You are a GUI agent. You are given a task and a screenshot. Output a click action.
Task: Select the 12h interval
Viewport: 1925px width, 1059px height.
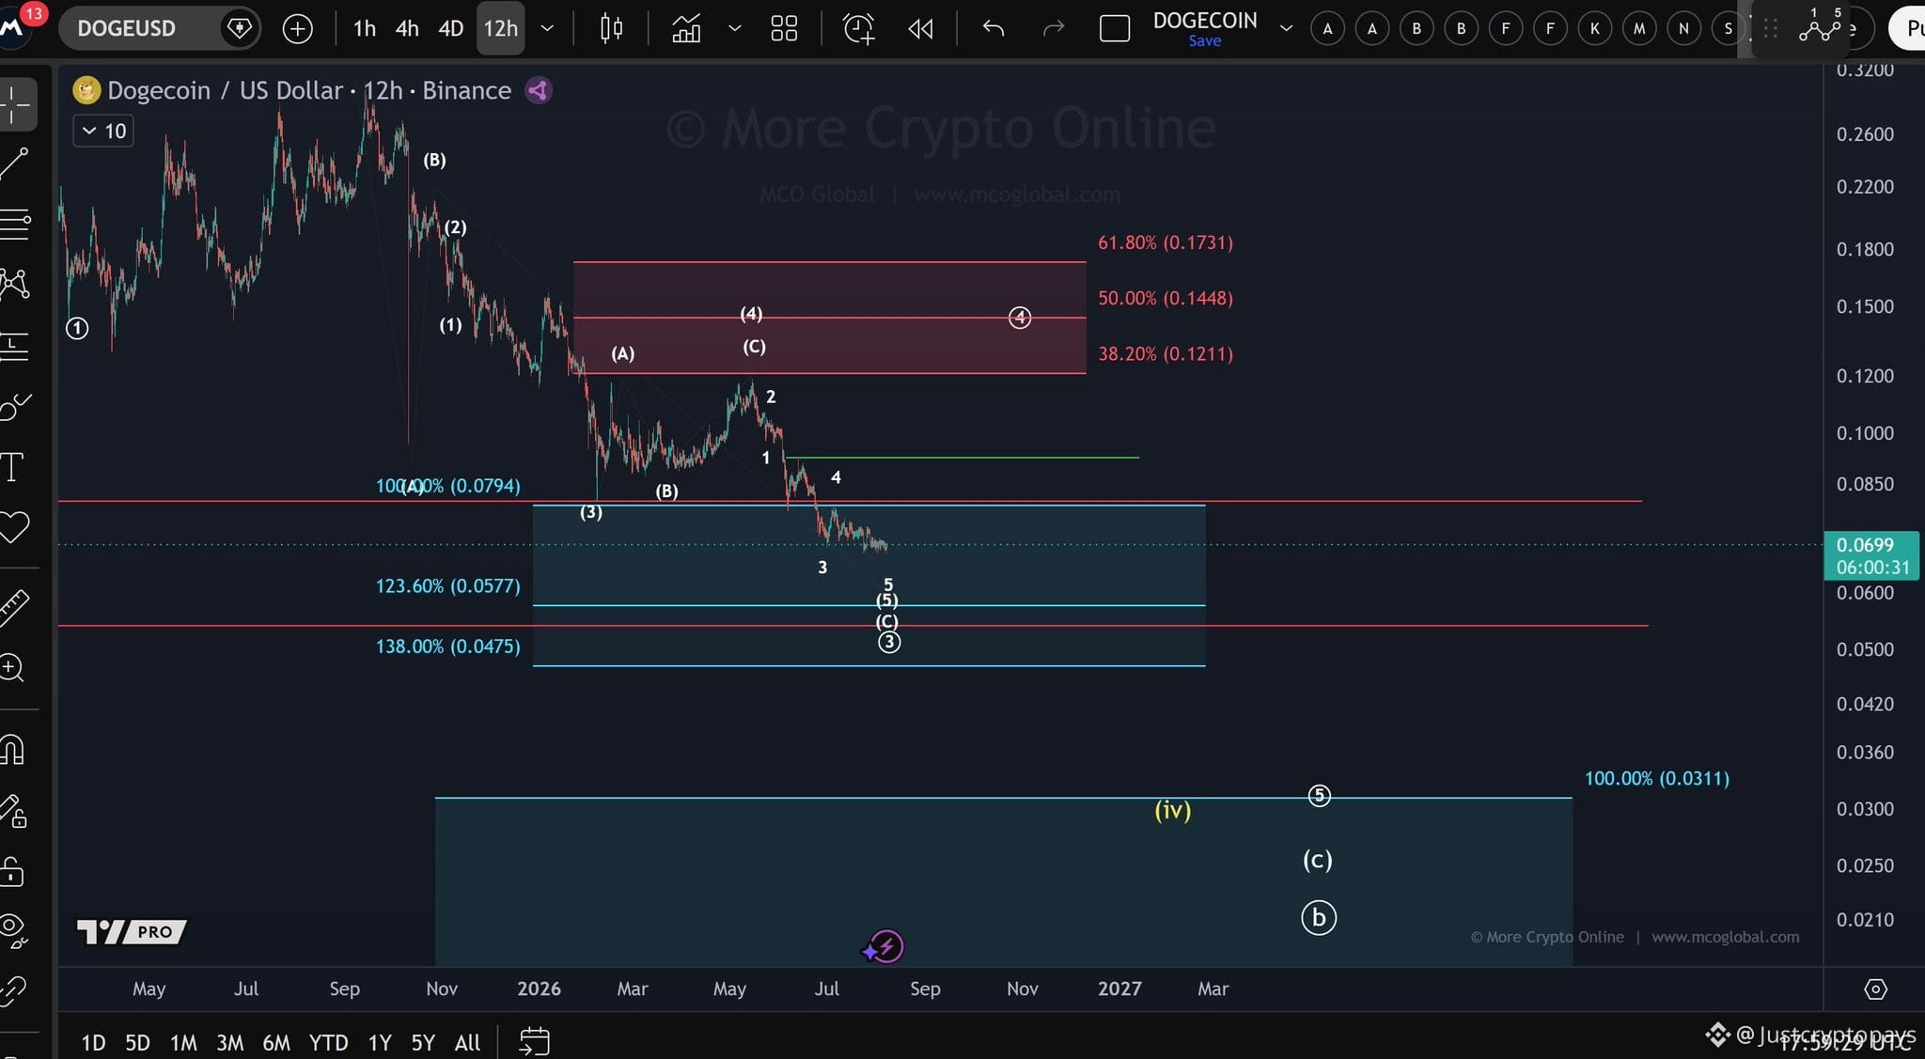[x=500, y=29]
